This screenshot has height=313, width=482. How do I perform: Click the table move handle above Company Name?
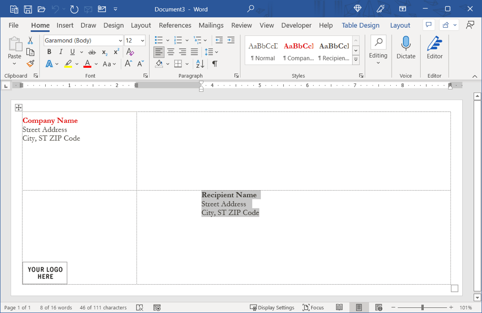(18, 107)
